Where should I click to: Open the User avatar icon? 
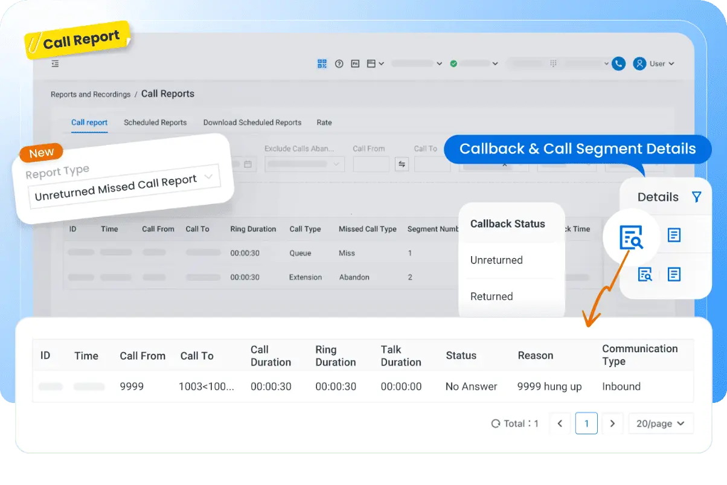(x=639, y=63)
